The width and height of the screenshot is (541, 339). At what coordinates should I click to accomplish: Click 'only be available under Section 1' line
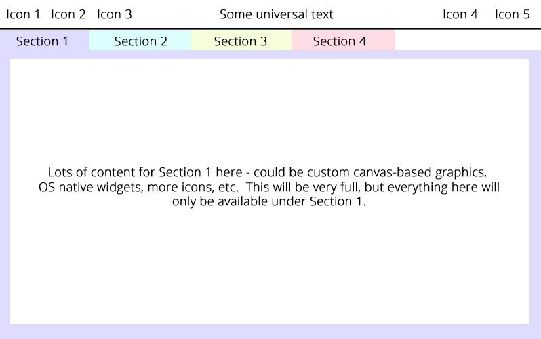[269, 201]
